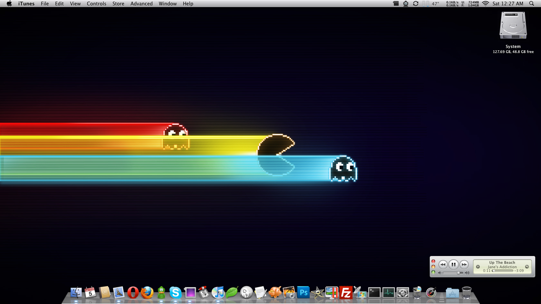
Task: Click previous track in iTunes mini player
Action: (443, 264)
